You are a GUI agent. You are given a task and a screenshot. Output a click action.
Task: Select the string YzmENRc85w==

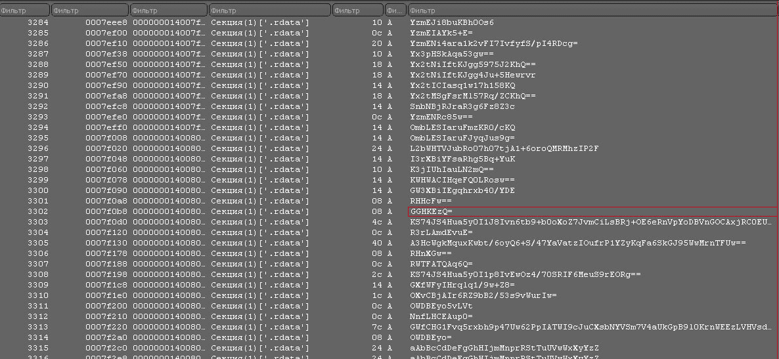tap(441, 117)
